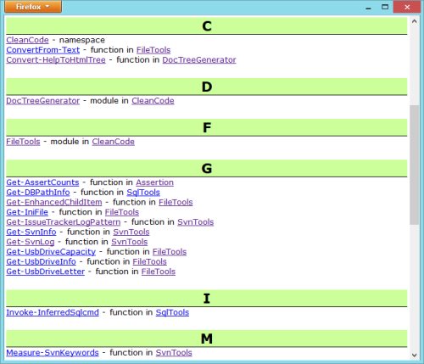The width and height of the screenshot is (424, 364).
Task: Follow SvnTools link beside Get-SvnLog
Action: (130, 242)
